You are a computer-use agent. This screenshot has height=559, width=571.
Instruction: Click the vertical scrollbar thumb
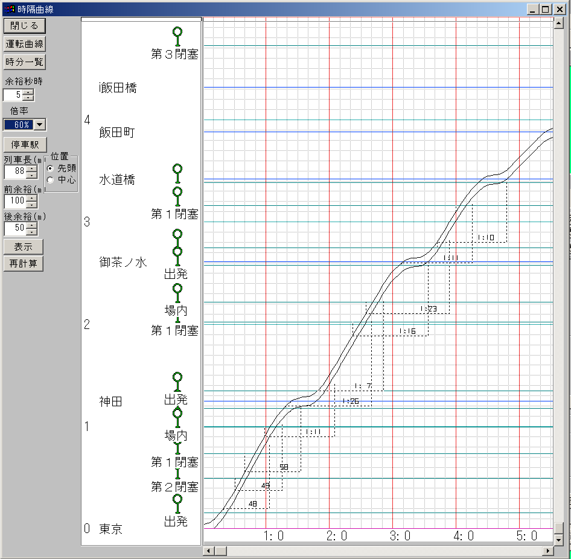558,528
